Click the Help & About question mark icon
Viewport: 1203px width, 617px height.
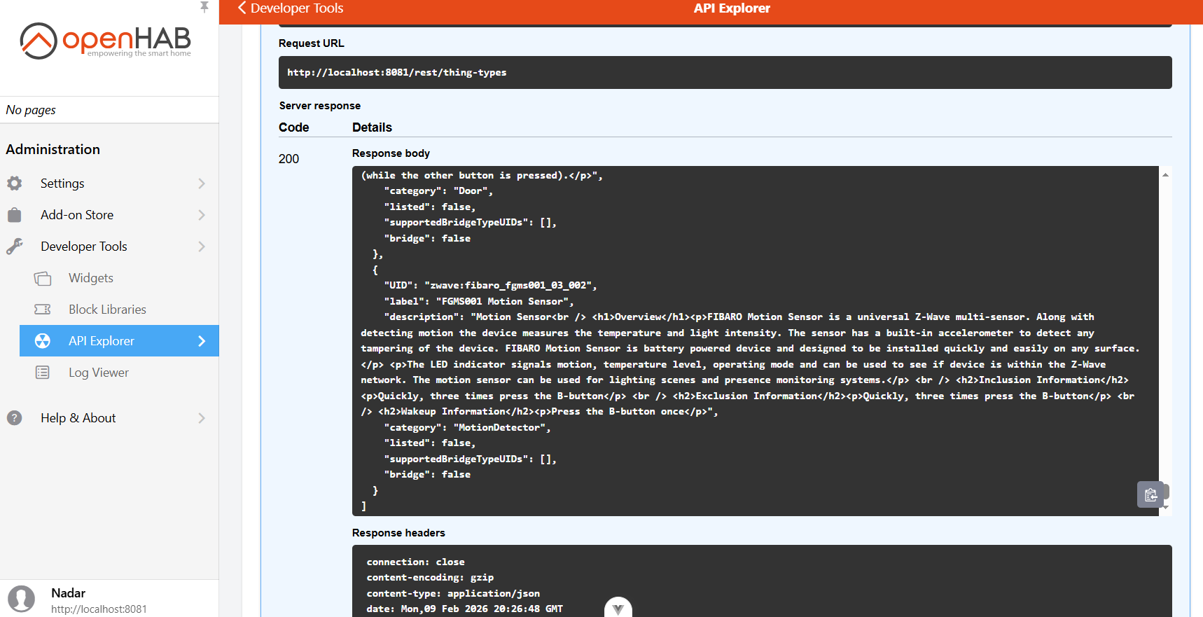point(15,418)
